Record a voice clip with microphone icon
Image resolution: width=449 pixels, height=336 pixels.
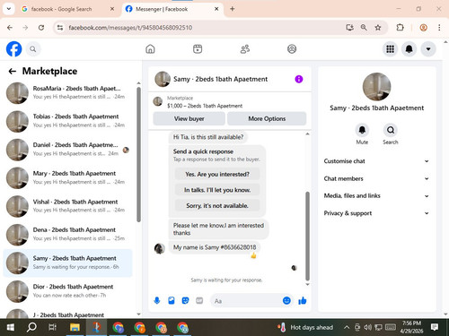pyautogui.click(x=157, y=300)
